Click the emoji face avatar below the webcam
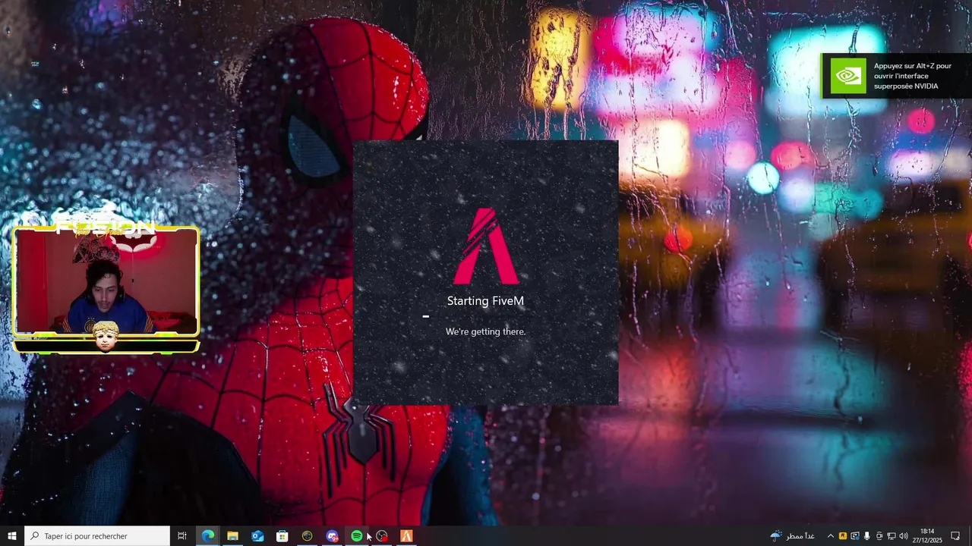Viewport: 972px width, 546px height. point(106,336)
